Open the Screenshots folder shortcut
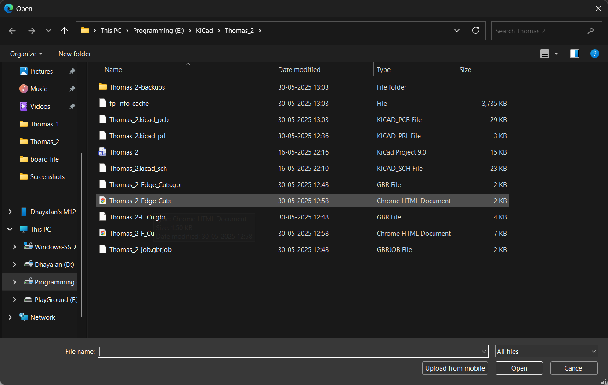This screenshot has width=608, height=385. (47, 176)
